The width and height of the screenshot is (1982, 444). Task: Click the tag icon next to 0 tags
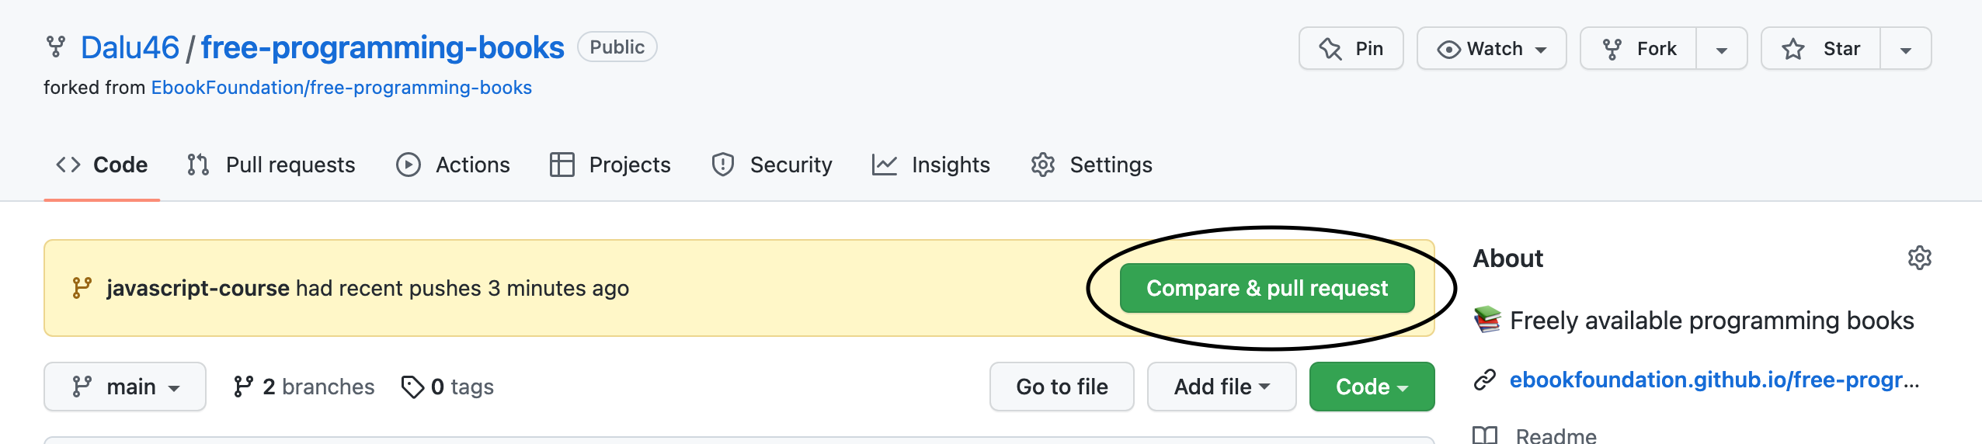(412, 387)
